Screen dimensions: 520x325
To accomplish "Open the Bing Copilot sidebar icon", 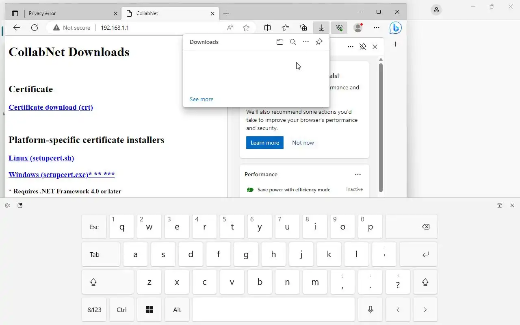I will tap(395, 28).
